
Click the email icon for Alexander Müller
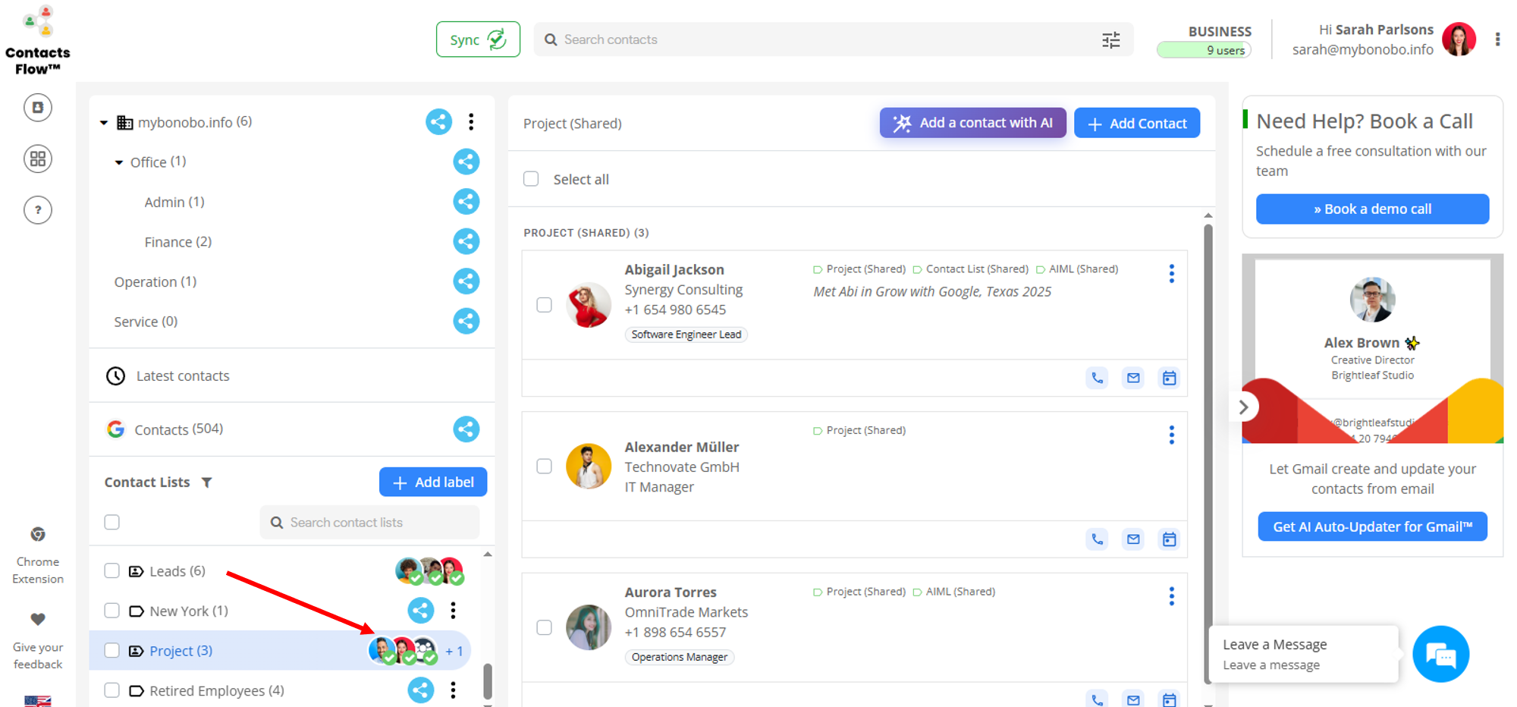[1133, 539]
